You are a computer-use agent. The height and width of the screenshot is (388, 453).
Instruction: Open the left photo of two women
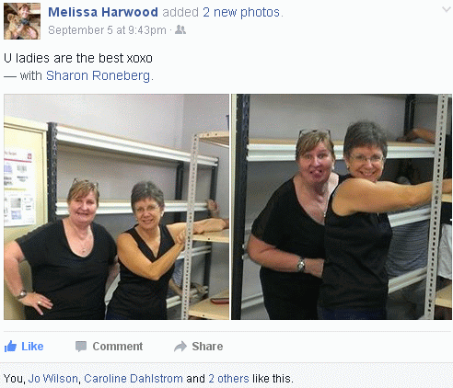pos(116,207)
